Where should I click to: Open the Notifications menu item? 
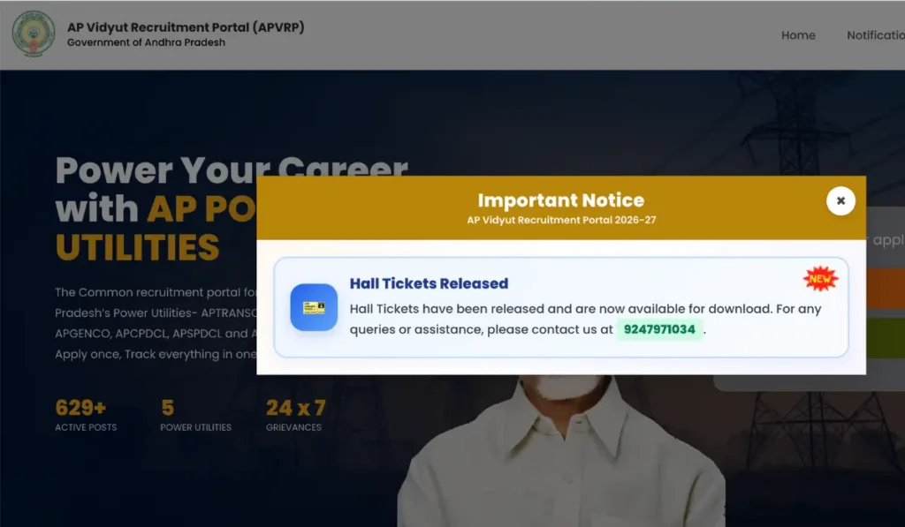coord(876,35)
